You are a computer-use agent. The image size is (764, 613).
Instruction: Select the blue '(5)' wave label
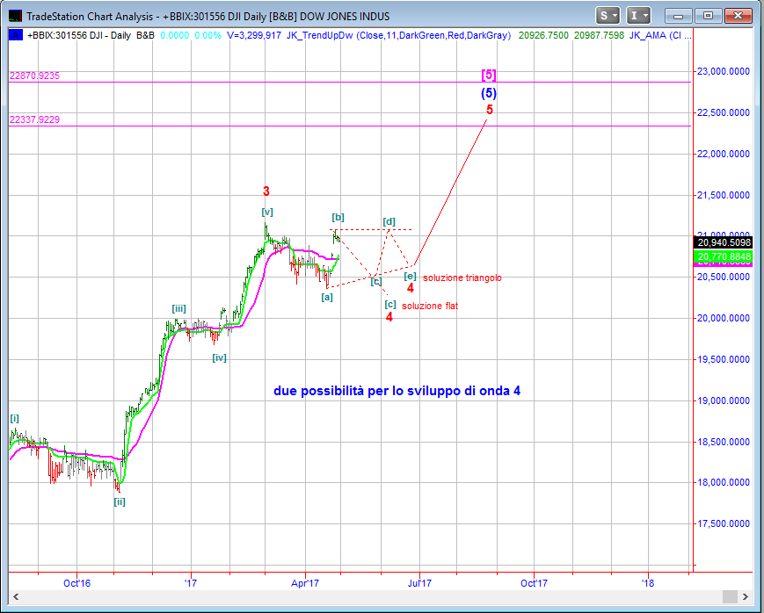point(489,93)
